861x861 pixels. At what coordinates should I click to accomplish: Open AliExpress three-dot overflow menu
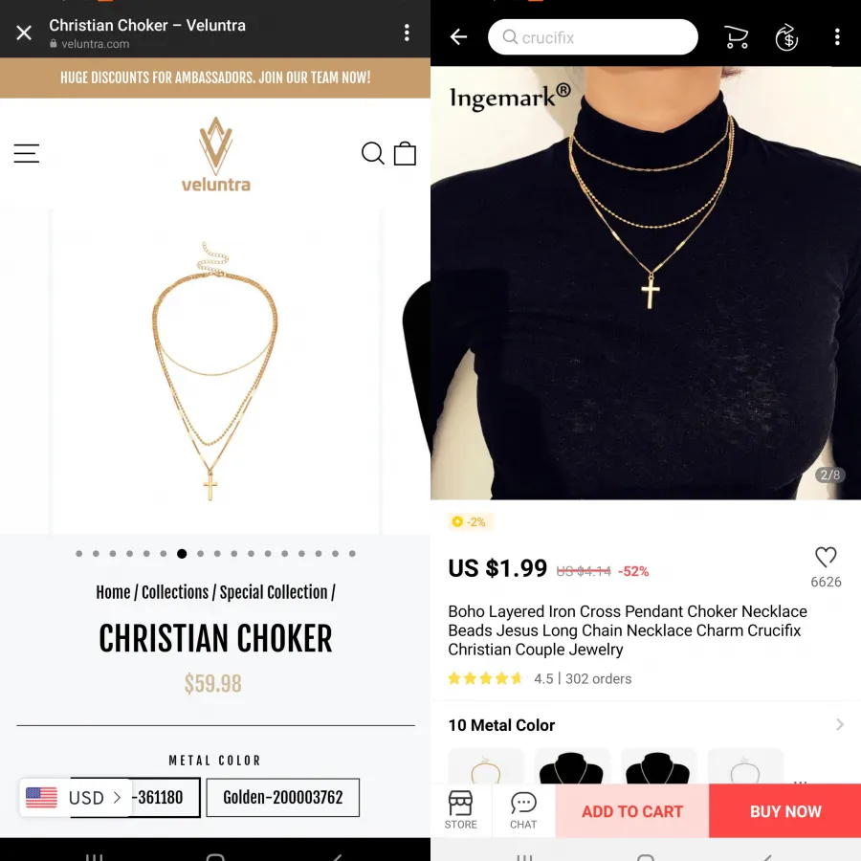[x=837, y=37]
